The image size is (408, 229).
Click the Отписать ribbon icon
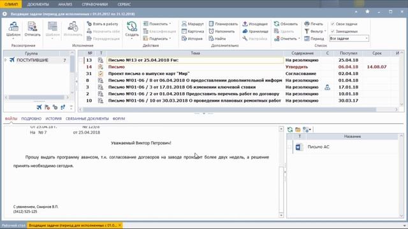point(33,27)
